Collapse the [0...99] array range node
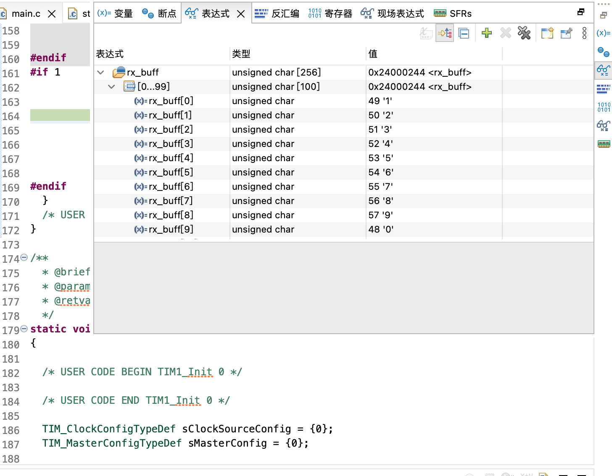Screen dimensions: 612x476 tap(111, 86)
